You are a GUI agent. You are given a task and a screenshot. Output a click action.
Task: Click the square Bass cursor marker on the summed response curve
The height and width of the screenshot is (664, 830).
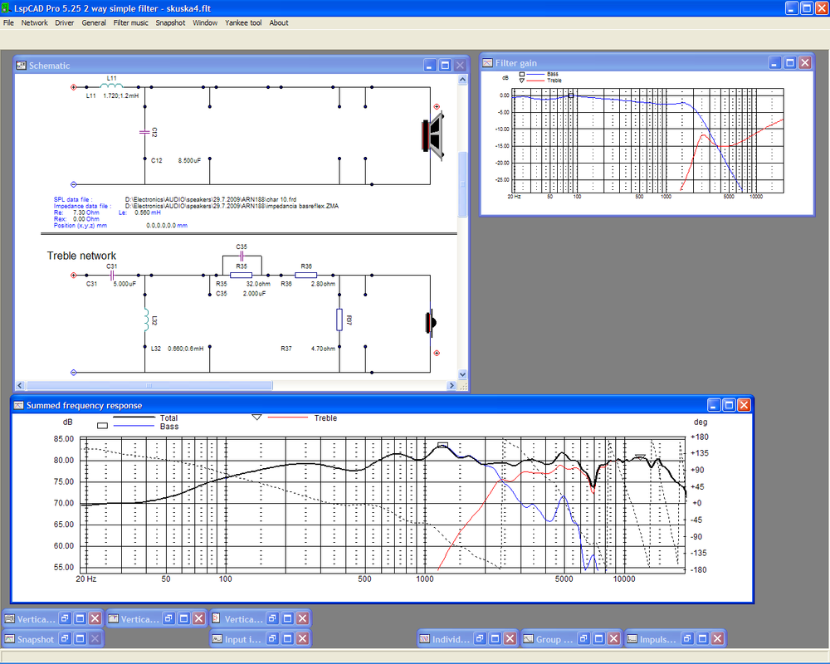point(443,446)
